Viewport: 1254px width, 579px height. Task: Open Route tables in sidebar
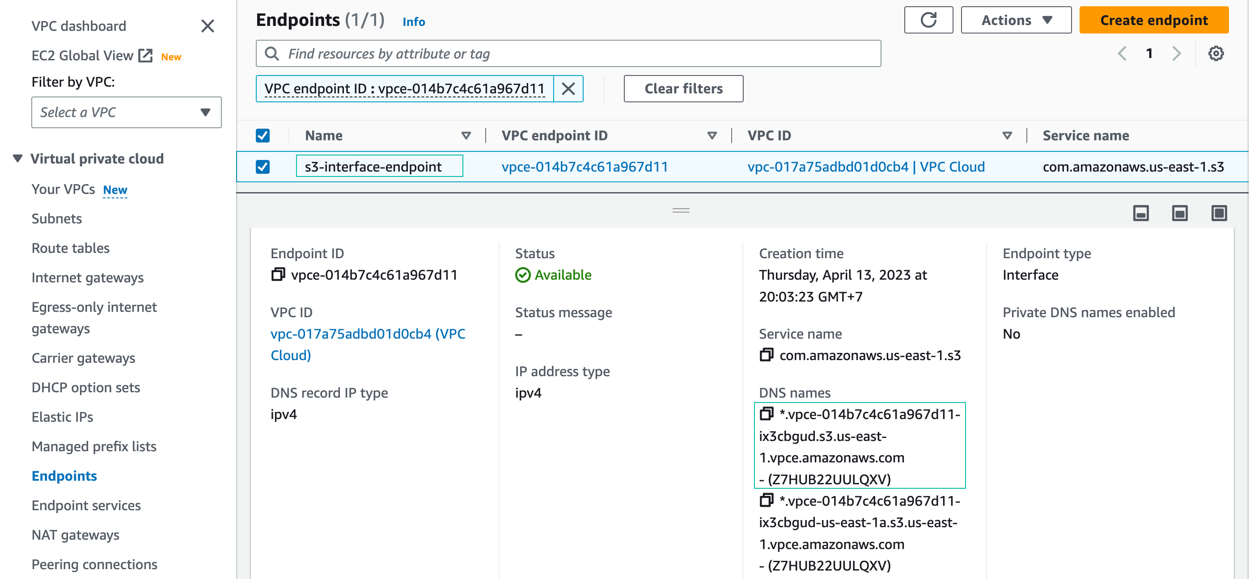point(71,248)
